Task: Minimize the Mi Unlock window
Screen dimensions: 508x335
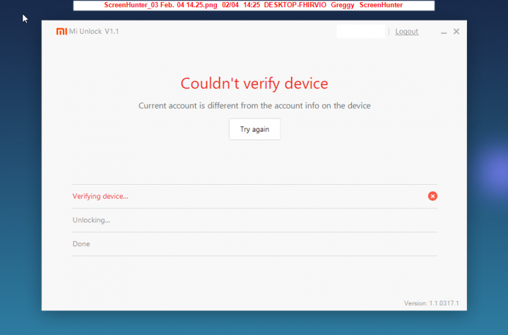Action: click(x=444, y=32)
